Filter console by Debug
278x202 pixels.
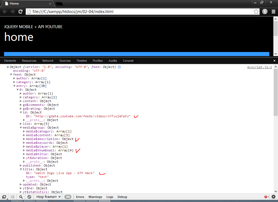click(x=122, y=197)
